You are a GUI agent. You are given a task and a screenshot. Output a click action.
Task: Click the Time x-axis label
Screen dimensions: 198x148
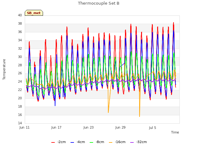pyautogui.click(x=175, y=132)
